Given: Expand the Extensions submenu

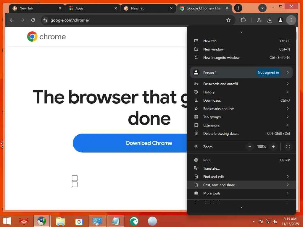Looking at the screenshot, I should click(241, 125).
